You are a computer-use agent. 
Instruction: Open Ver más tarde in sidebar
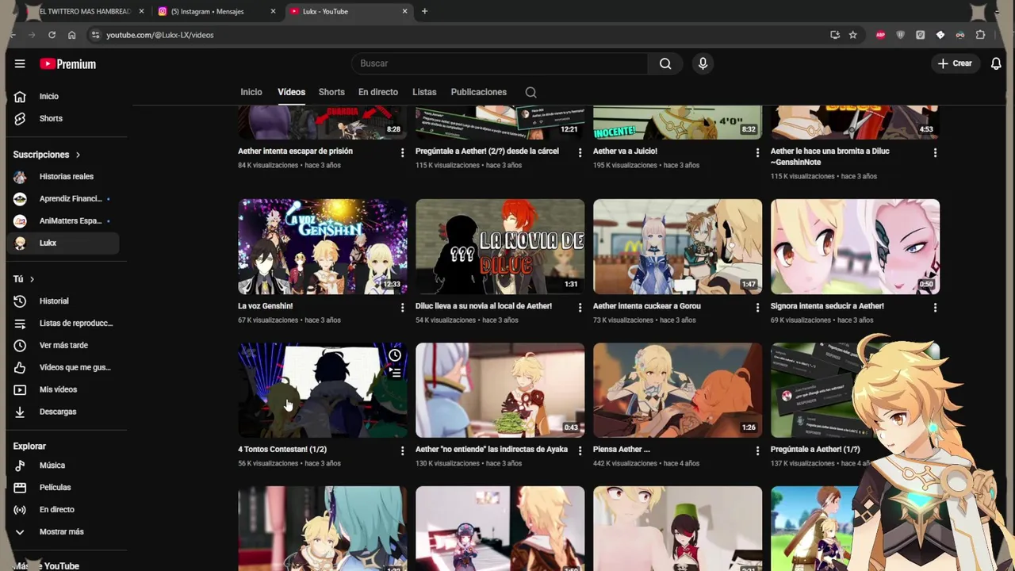(63, 345)
